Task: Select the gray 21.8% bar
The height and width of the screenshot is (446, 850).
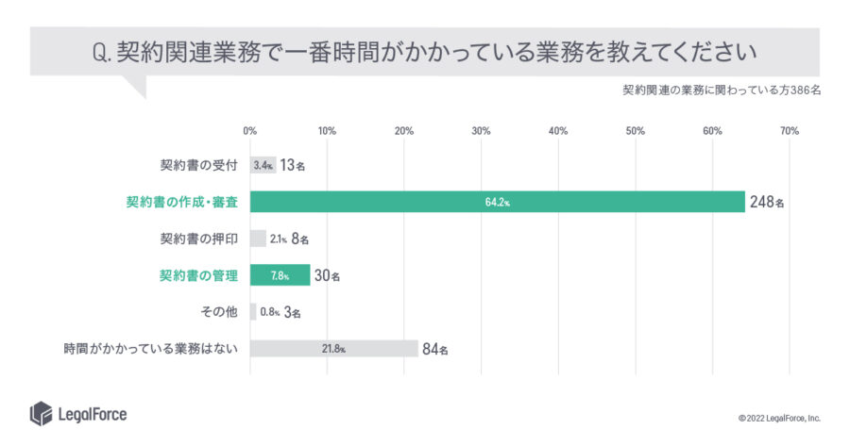Action: point(334,349)
